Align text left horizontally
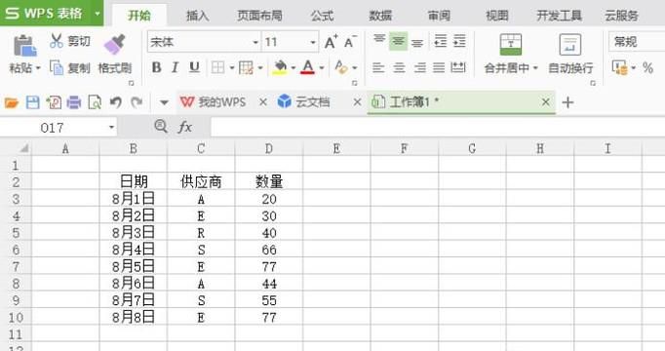This screenshot has width=665, height=351. [x=378, y=67]
